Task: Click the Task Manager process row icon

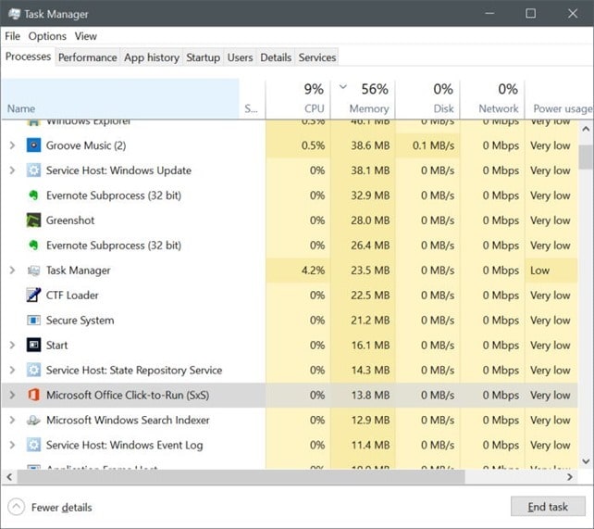Action: click(x=33, y=271)
